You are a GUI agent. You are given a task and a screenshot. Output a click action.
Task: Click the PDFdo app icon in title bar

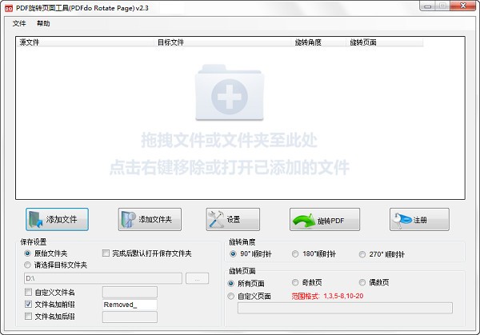coord(9,8)
